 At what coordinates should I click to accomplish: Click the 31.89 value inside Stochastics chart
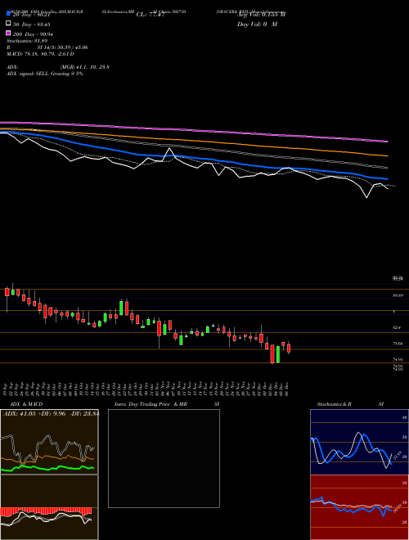pyautogui.click(x=397, y=455)
